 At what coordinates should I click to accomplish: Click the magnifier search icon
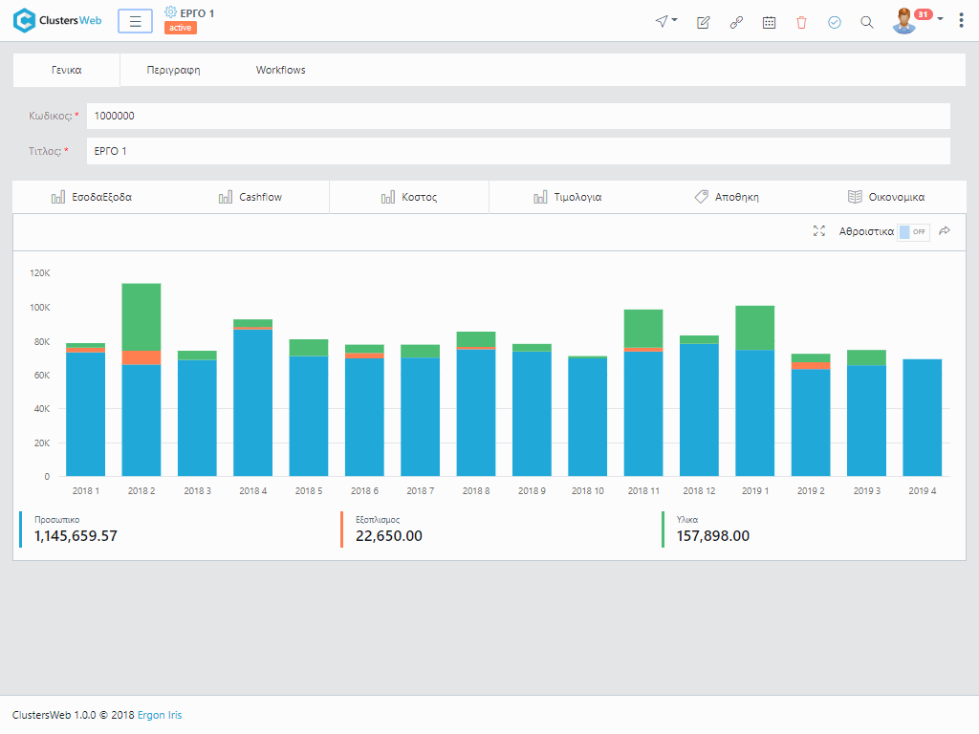pos(867,22)
